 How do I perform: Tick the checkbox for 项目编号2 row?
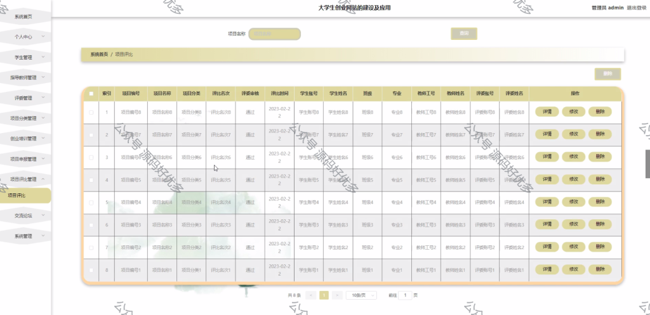point(91,248)
